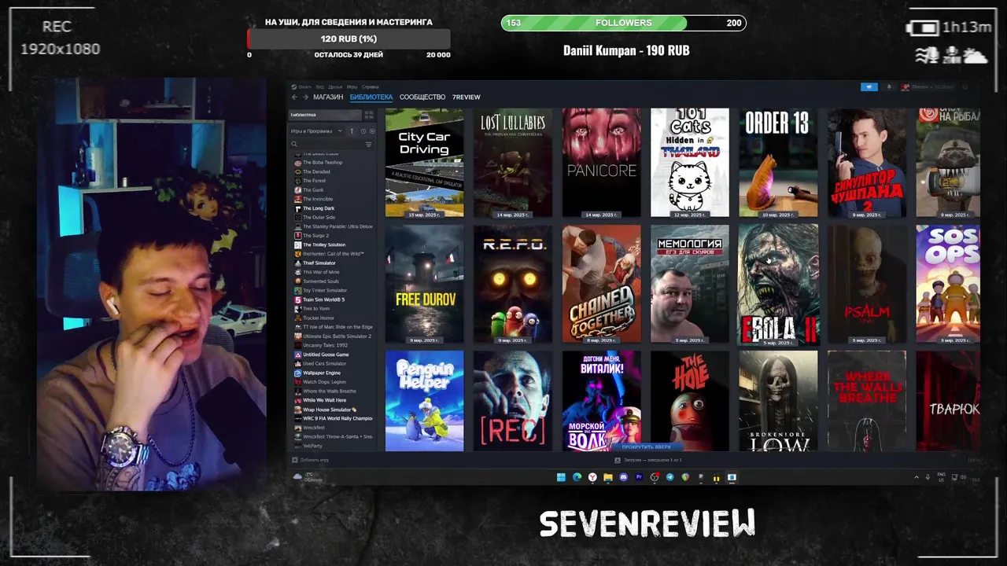
Task: Open the 'Друзья' menu
Action: click(335, 86)
